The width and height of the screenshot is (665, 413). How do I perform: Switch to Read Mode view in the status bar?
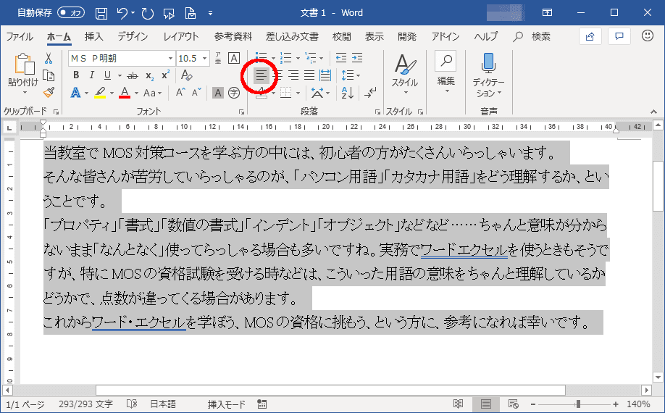tap(458, 404)
